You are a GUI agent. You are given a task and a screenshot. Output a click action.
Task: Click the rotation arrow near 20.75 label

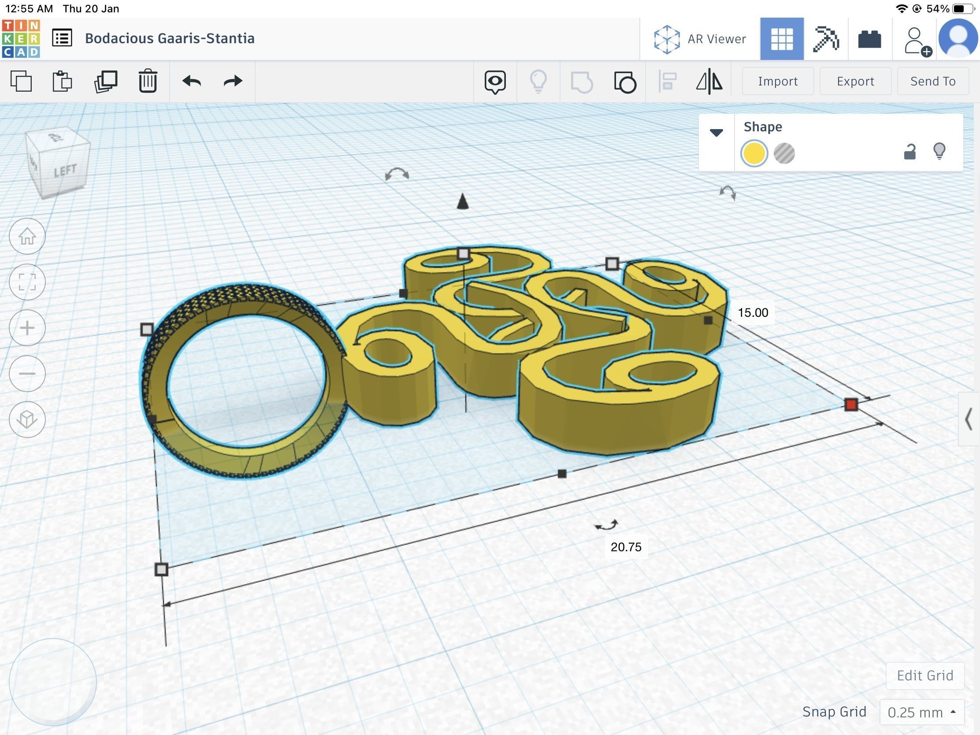click(x=606, y=525)
